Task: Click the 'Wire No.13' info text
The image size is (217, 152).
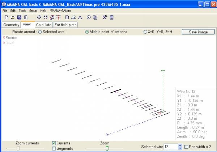Action: pos(186,92)
